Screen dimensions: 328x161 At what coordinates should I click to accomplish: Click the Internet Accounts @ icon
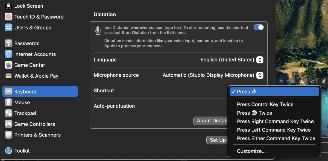click(8, 54)
